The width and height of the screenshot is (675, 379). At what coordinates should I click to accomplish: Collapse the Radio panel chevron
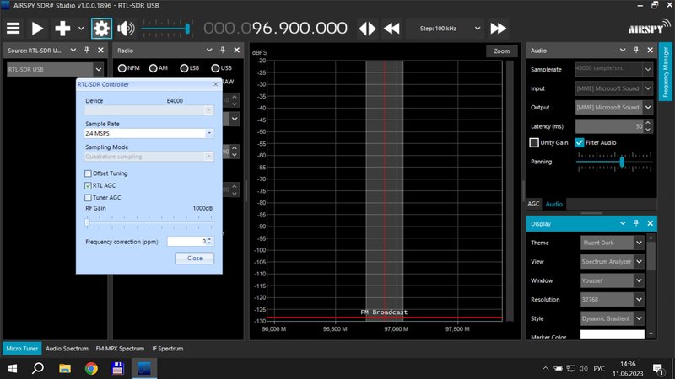tap(209, 51)
